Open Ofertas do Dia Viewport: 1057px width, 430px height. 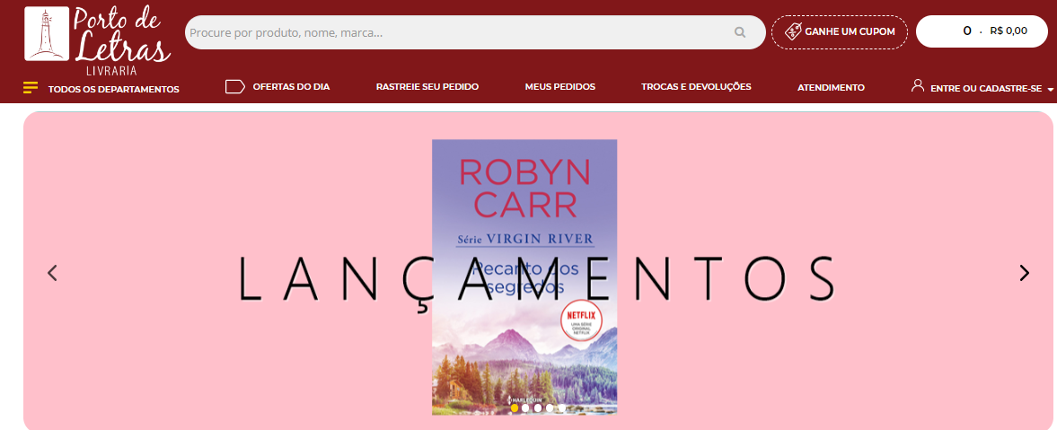coord(291,87)
